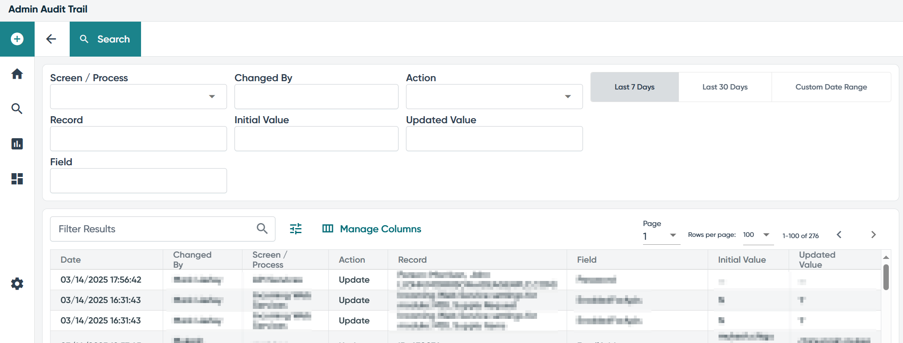The image size is (903, 343).
Task: Expand the Screen / Process dropdown
Action: click(139, 97)
